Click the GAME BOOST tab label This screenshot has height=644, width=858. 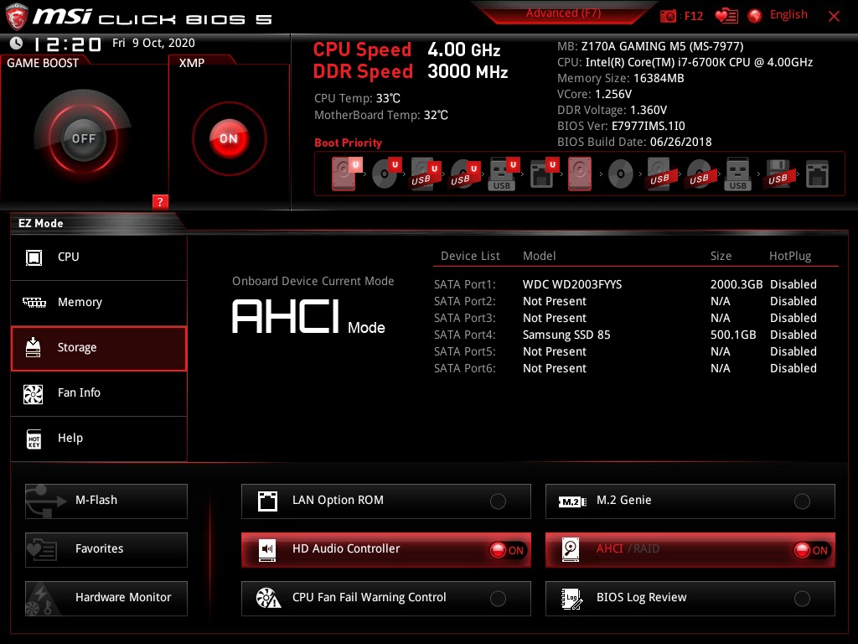tap(43, 63)
